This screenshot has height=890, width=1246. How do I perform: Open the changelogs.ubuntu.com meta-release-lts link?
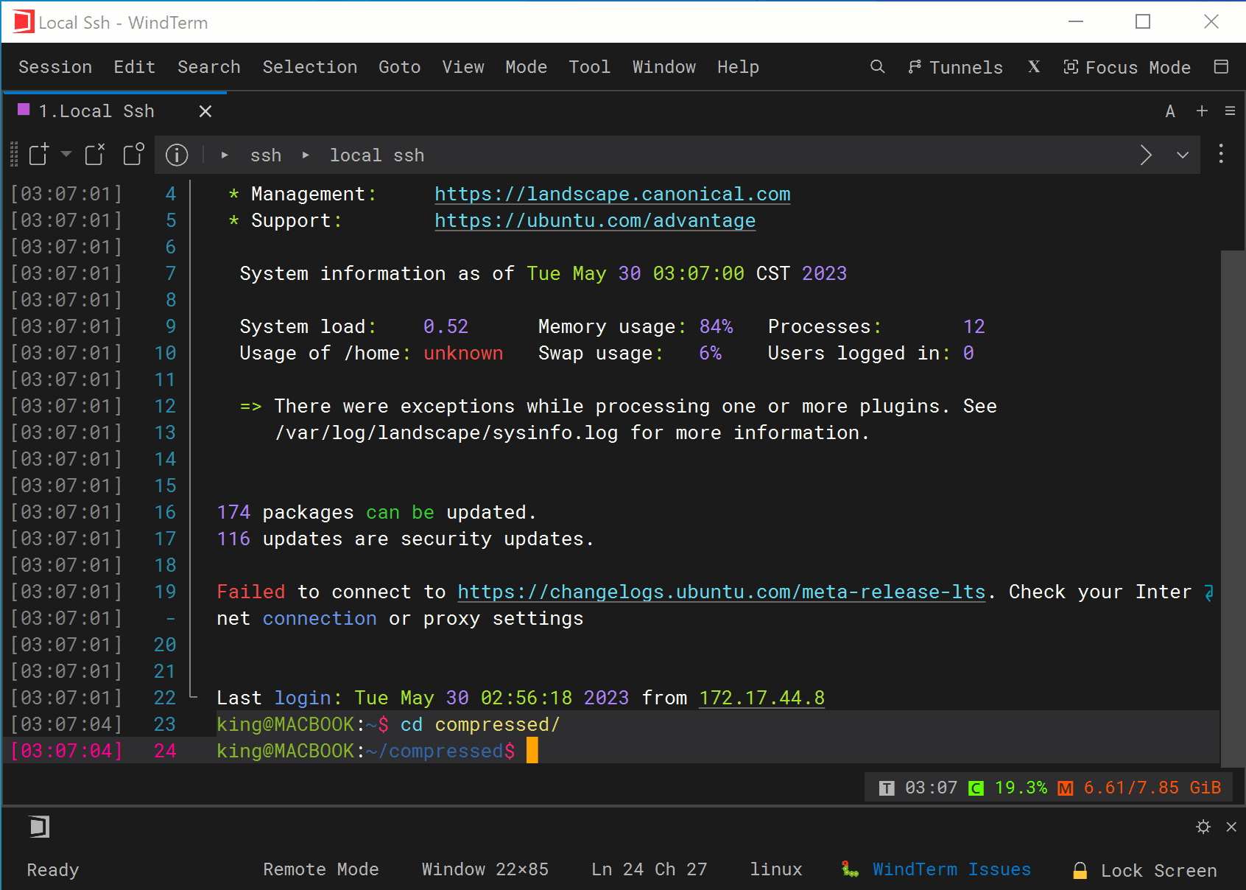(722, 592)
